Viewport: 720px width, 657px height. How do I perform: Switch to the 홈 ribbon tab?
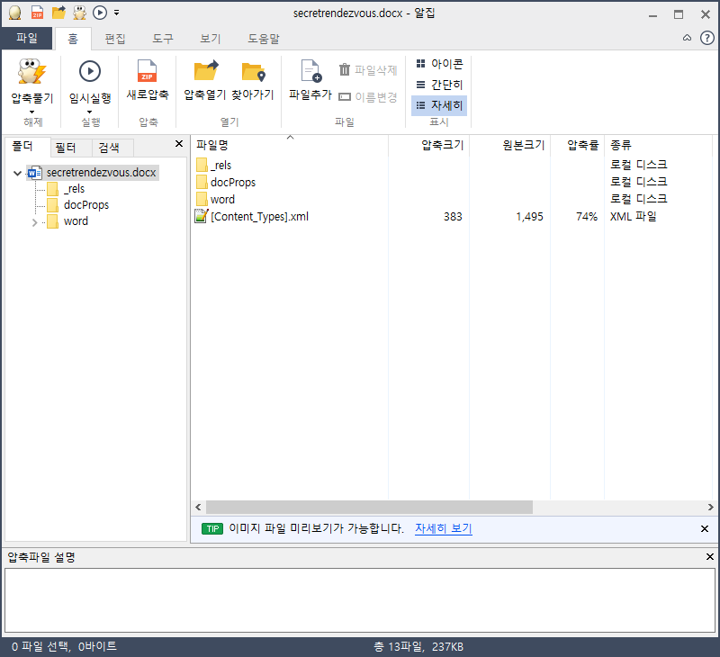pyautogui.click(x=73, y=39)
